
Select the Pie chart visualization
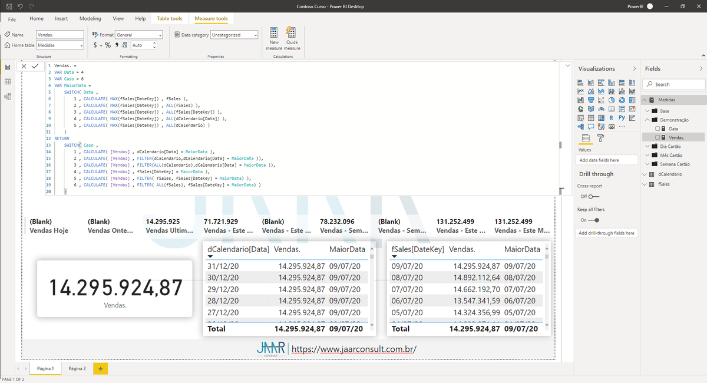click(612, 100)
